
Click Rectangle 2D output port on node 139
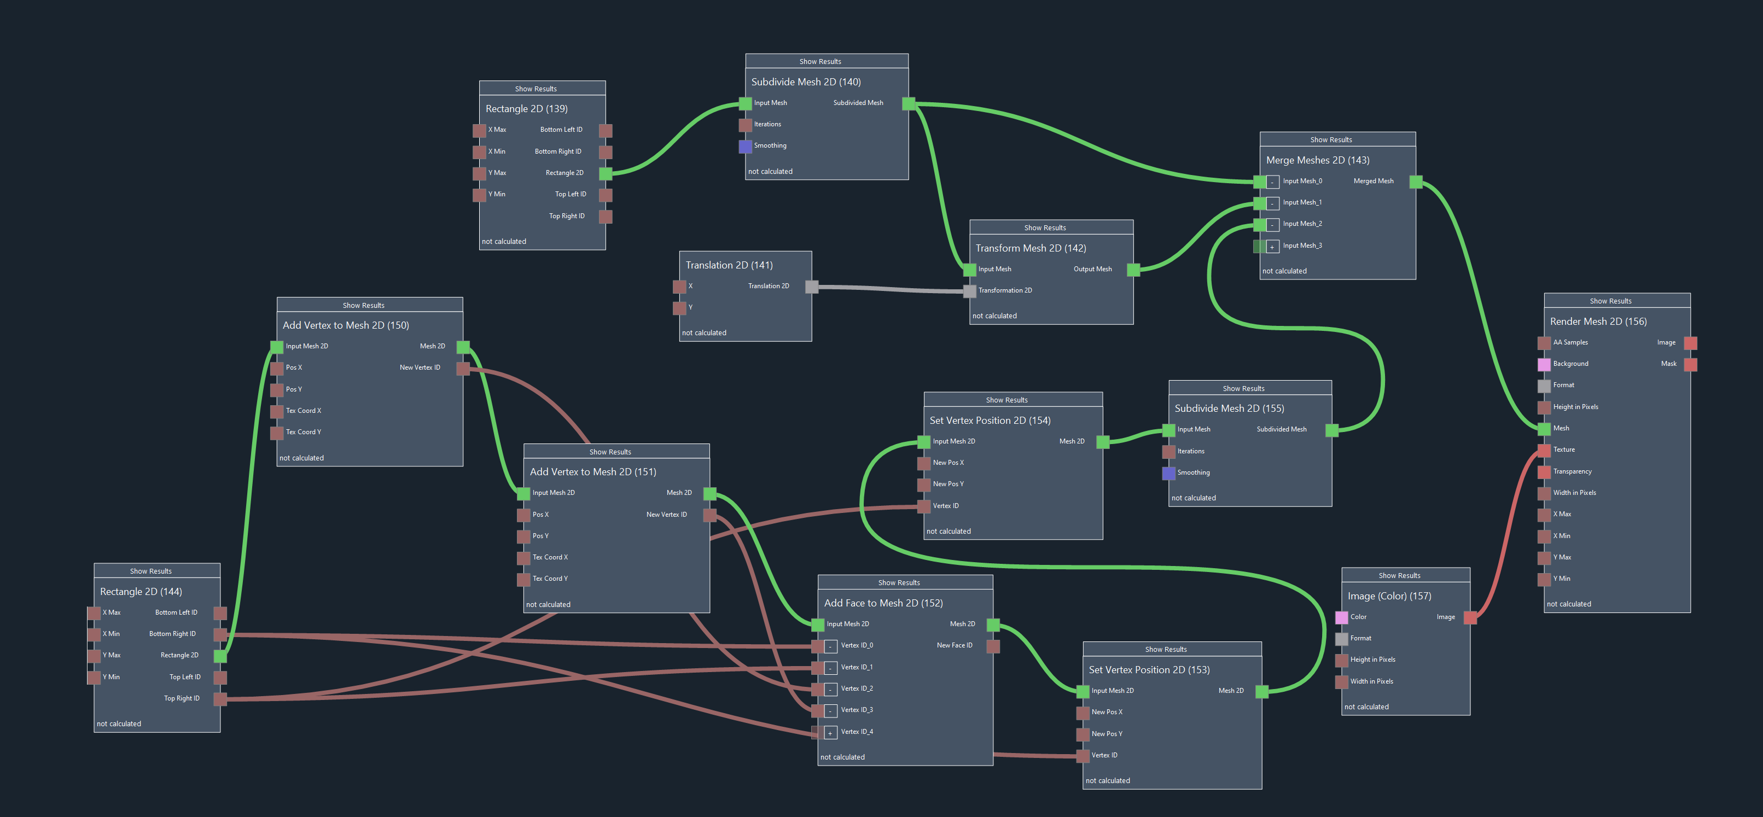[605, 174]
